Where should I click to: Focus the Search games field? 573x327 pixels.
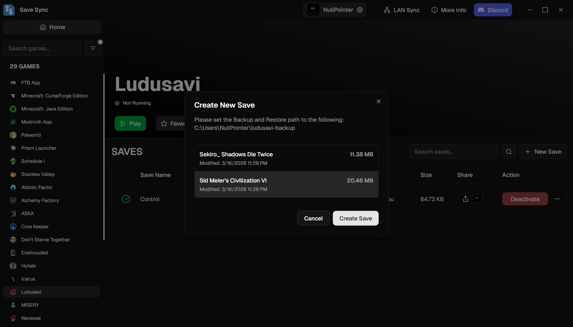pos(42,48)
